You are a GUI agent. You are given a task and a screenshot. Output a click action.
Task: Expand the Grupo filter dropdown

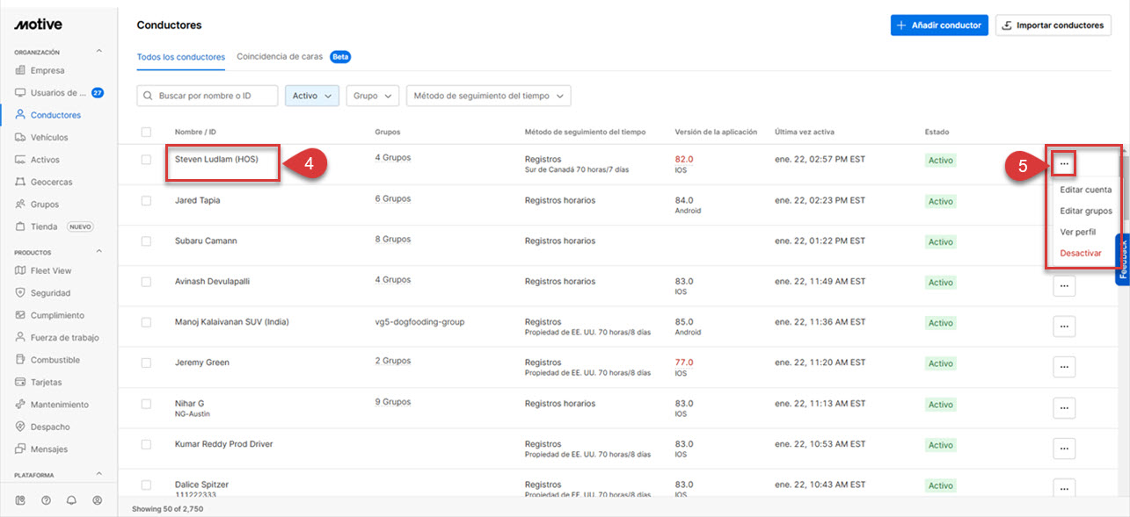pos(372,96)
